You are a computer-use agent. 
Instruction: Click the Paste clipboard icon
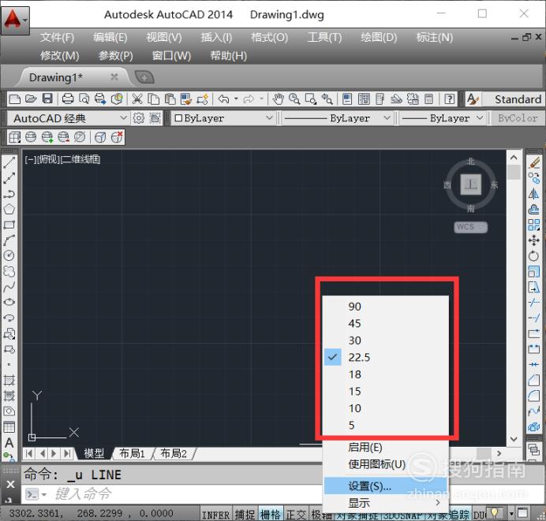(170, 99)
